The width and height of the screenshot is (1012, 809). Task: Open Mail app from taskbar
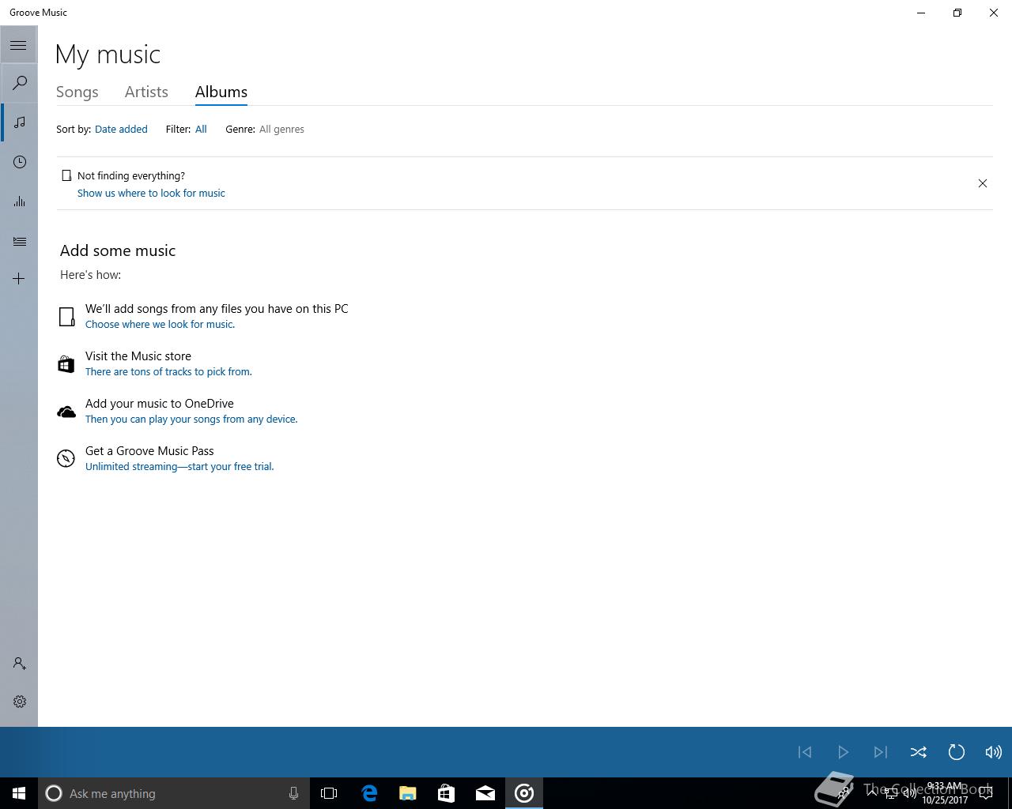pos(485,793)
